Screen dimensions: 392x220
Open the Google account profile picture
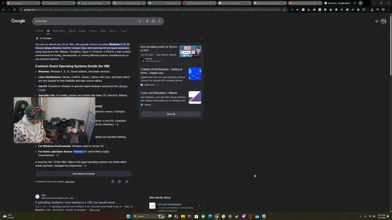(x=383, y=21)
